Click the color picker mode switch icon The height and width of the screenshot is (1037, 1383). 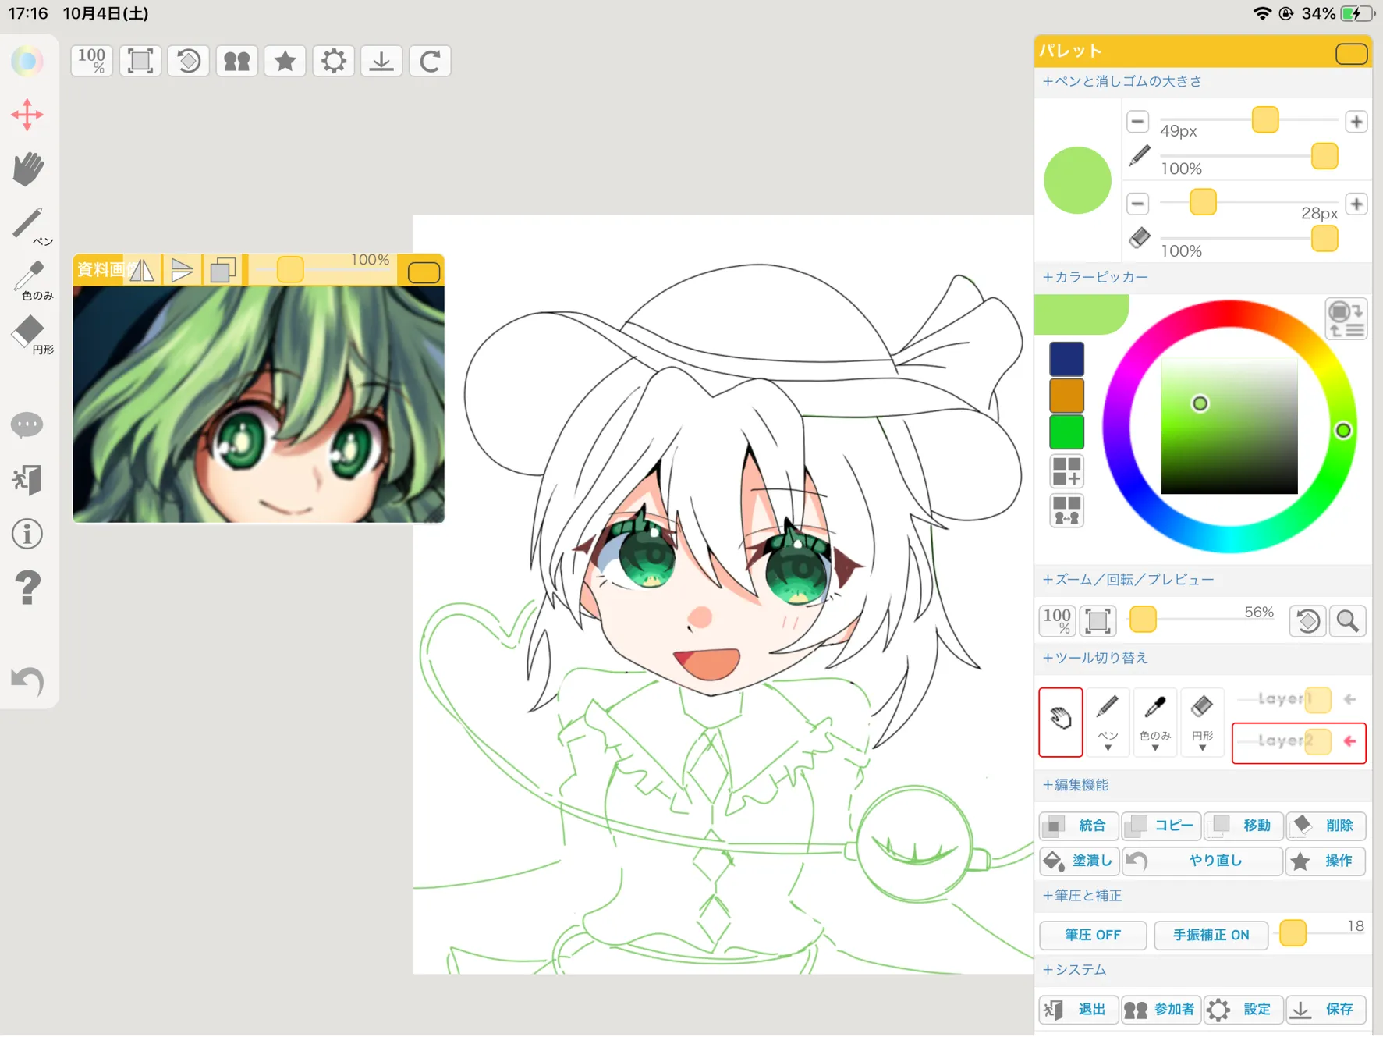[x=1346, y=318]
